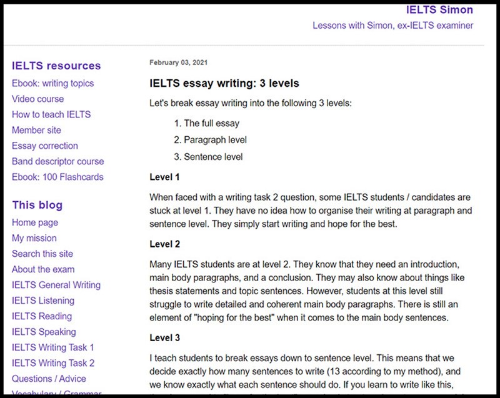Image resolution: width=500 pixels, height=398 pixels.
Task: Click 'Lessons with Simon, ex-IELTS examiner' tagline
Action: [393, 26]
